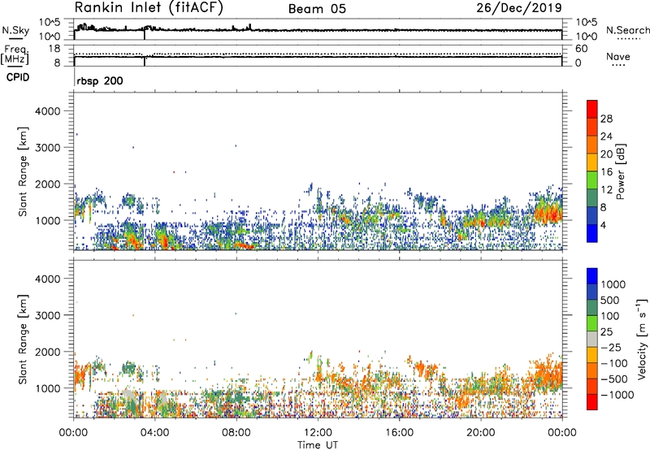This screenshot has width=650, height=450.
Task: Select the 'Beam 05' label
Action: (x=317, y=9)
